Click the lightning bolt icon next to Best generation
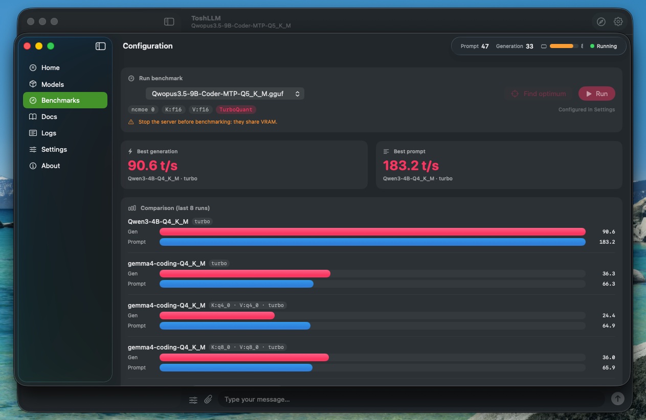This screenshot has height=420, width=646. [130, 151]
